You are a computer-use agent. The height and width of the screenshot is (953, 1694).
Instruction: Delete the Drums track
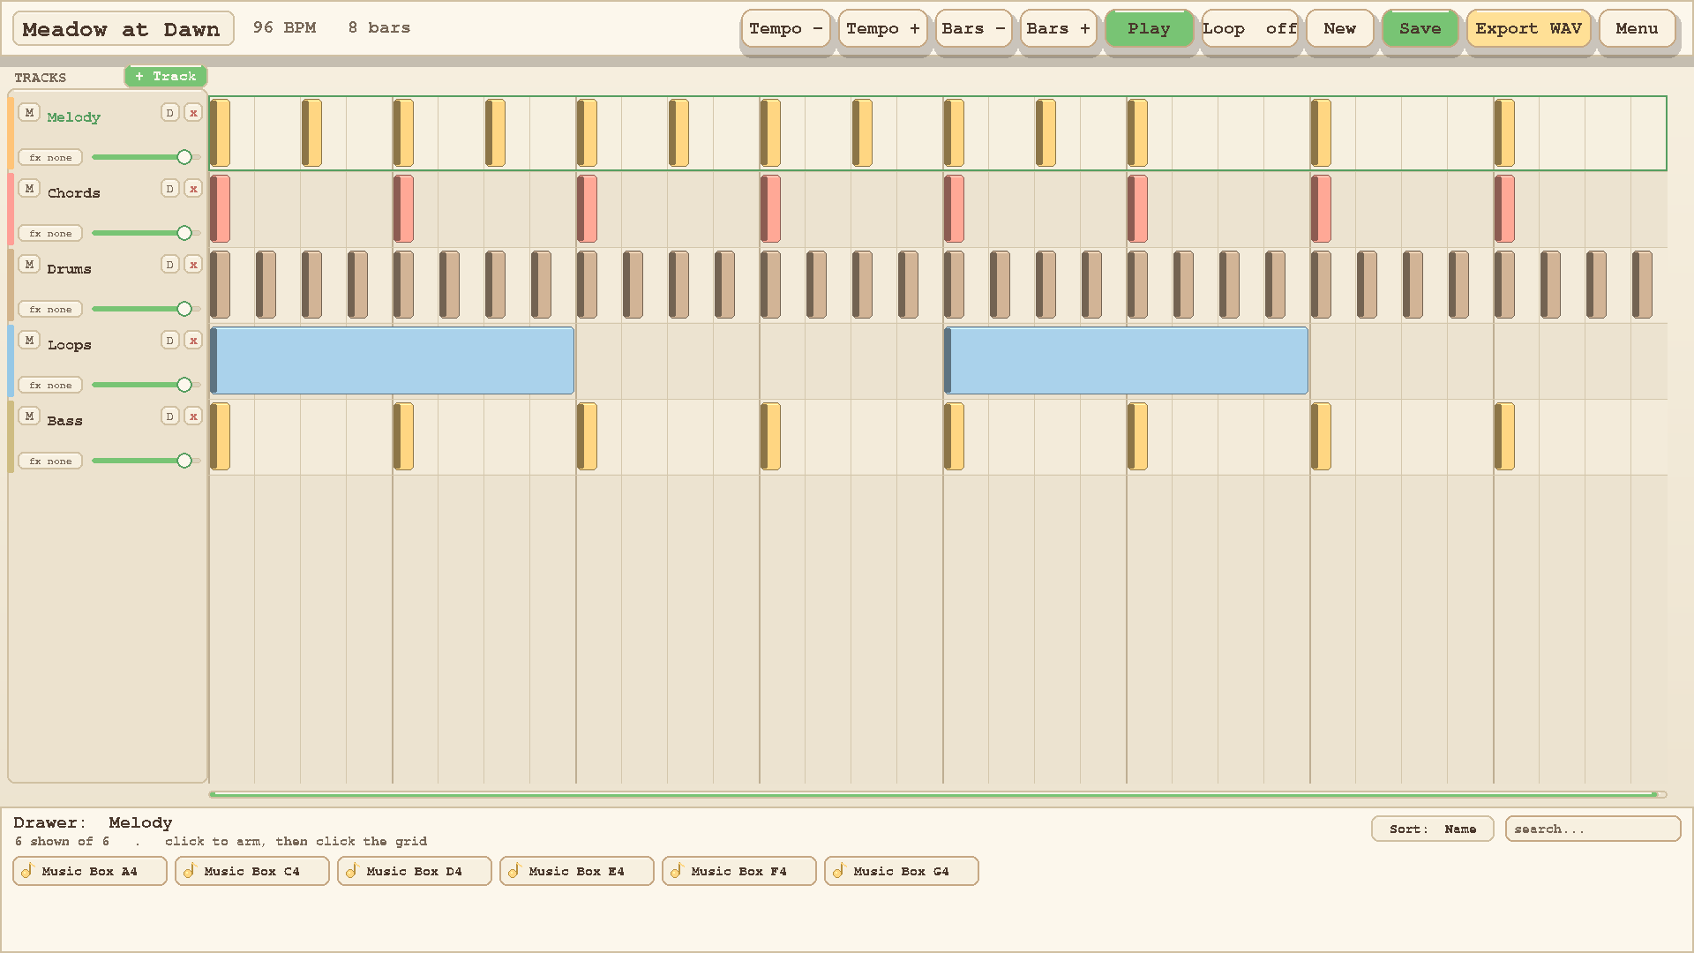[x=193, y=265]
